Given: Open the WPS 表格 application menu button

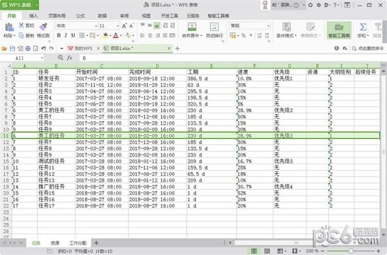Looking at the screenshot, I should pos(19,5).
